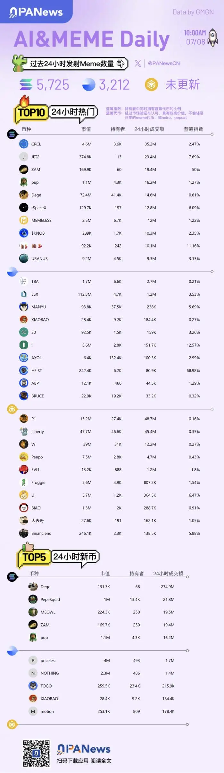Click the rSpaceX token icon

pyautogui.click(x=24, y=208)
